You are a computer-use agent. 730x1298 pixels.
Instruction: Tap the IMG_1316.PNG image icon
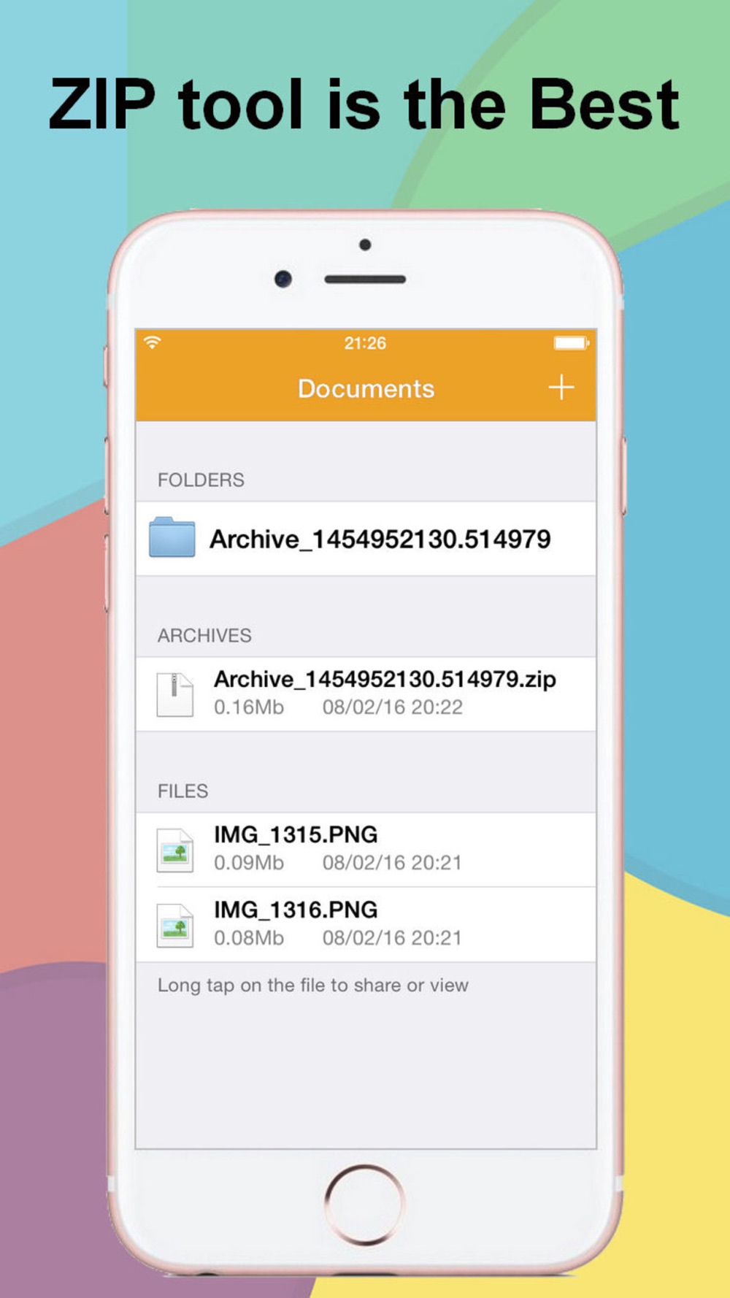175,926
